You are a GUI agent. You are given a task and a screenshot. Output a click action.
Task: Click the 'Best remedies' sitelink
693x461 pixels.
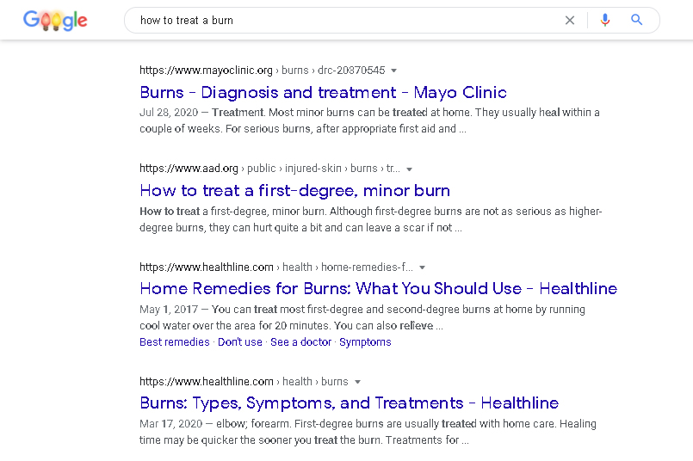(x=175, y=342)
